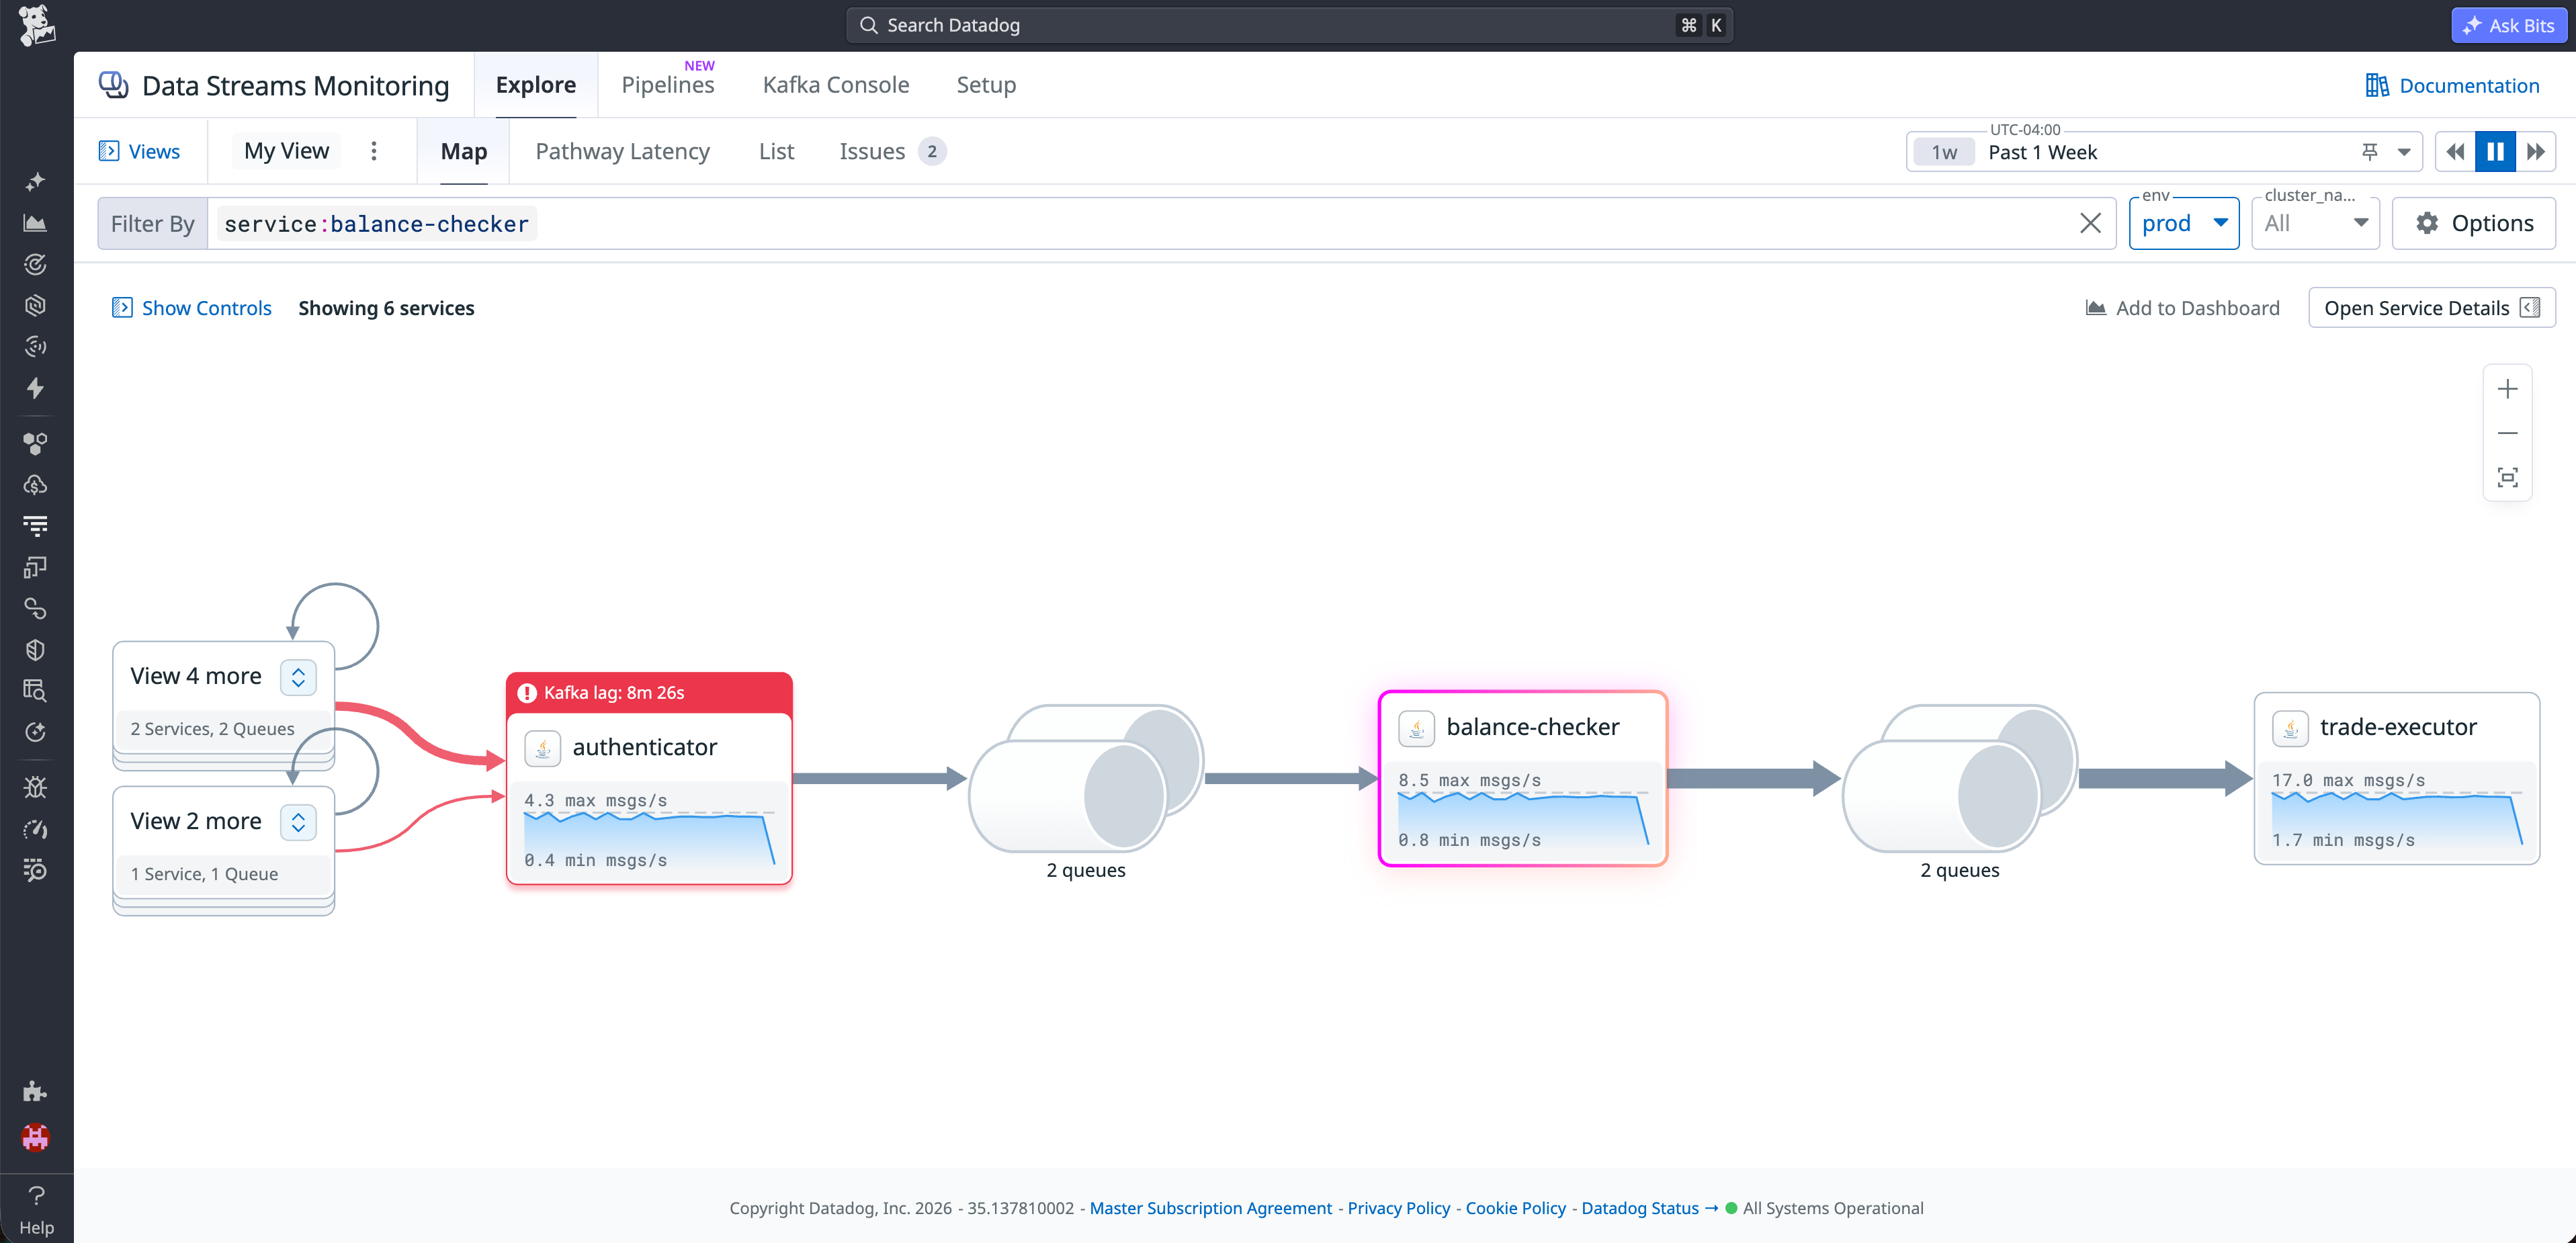This screenshot has height=1243, width=2576.
Task: Pause live time updates
Action: point(2495,152)
